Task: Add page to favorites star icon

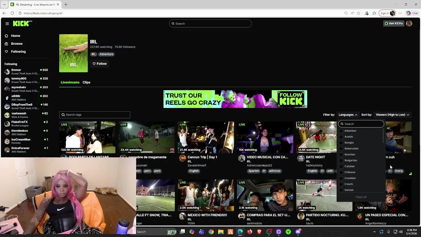Action: [x=359, y=13]
